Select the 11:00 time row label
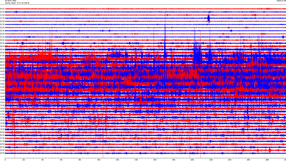The image size is (286, 161). pos(2,78)
